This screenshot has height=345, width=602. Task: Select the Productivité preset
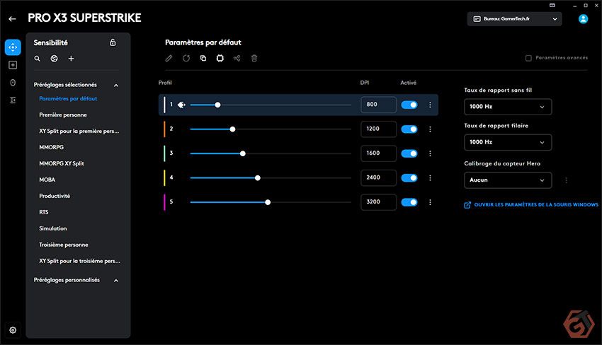[55, 196]
